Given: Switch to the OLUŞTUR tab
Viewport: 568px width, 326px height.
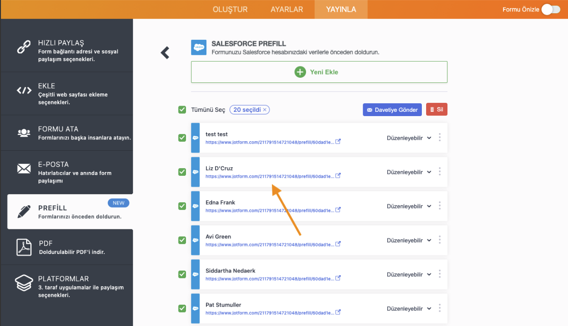Looking at the screenshot, I should pos(230,9).
